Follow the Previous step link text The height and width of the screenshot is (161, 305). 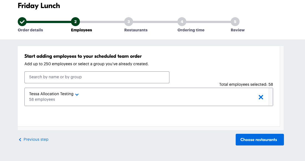pyautogui.click(x=36, y=139)
